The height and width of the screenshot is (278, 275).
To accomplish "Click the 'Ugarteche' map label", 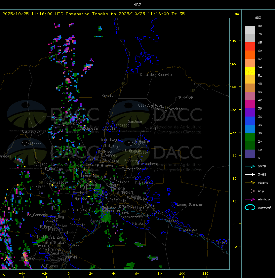I will click(81, 209).
